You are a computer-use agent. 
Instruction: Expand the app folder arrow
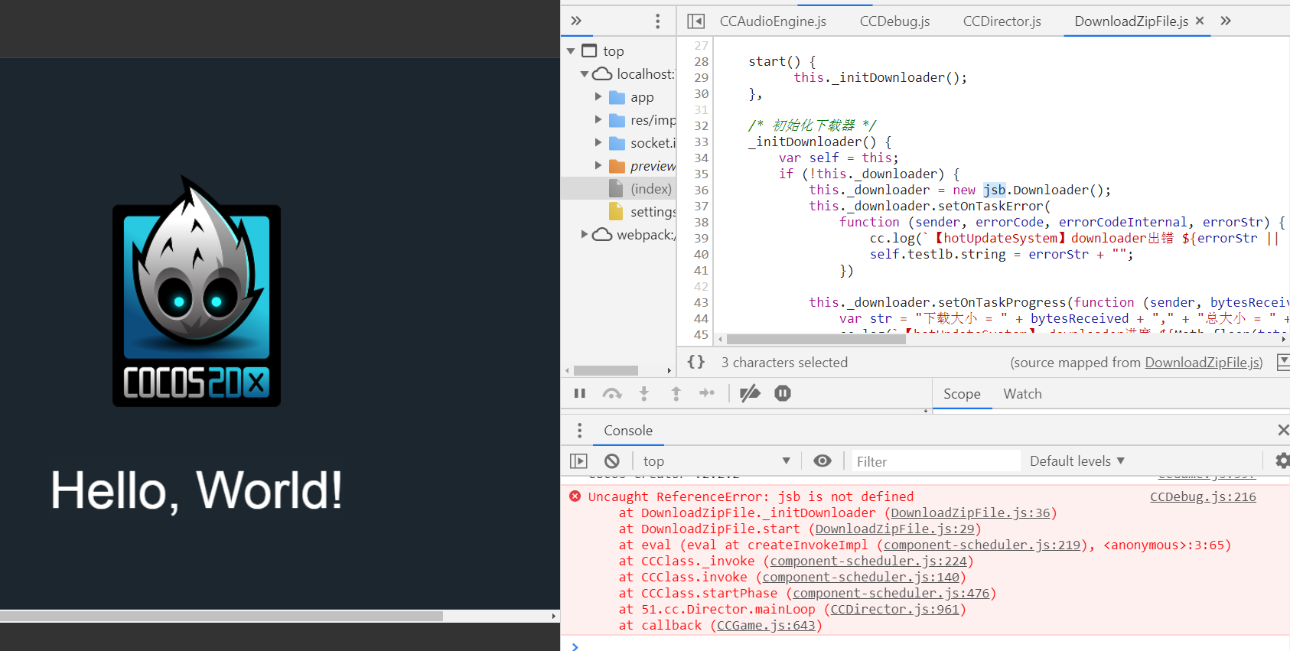pos(598,96)
